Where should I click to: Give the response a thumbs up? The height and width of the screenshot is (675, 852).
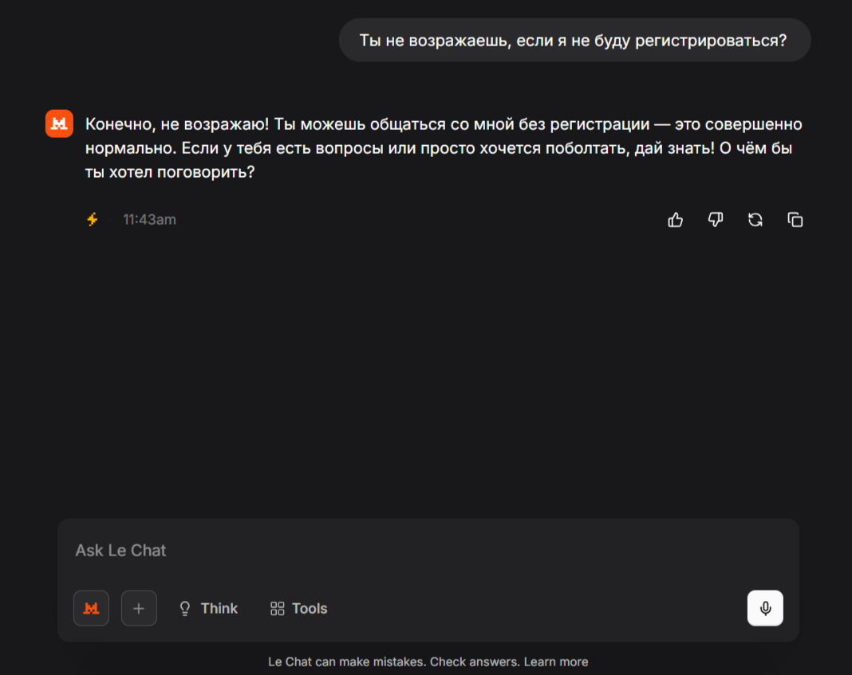(x=675, y=220)
